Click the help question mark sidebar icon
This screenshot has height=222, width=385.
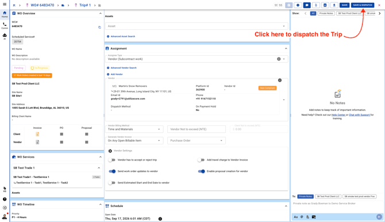coord(5,199)
